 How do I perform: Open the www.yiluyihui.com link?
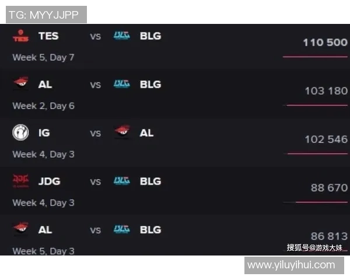[x=291, y=265]
